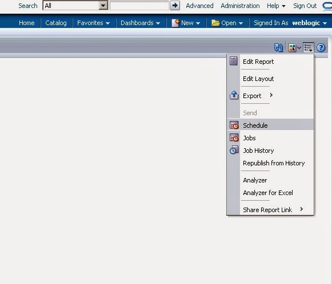Click the Sign Out link
Image resolution: width=332 pixels, height=284 pixels.
[305, 6]
